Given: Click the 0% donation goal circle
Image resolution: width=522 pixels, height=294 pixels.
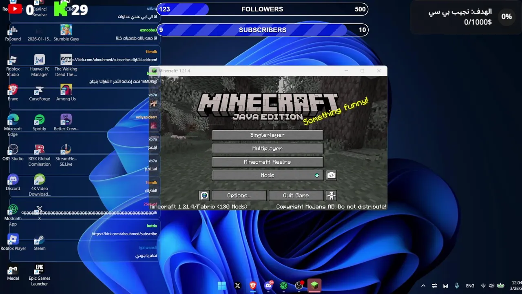Looking at the screenshot, I should pos(507,17).
